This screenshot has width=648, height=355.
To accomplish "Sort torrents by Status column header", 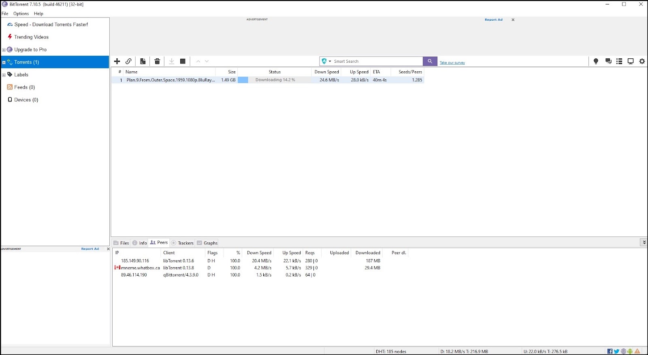I will [x=275, y=72].
